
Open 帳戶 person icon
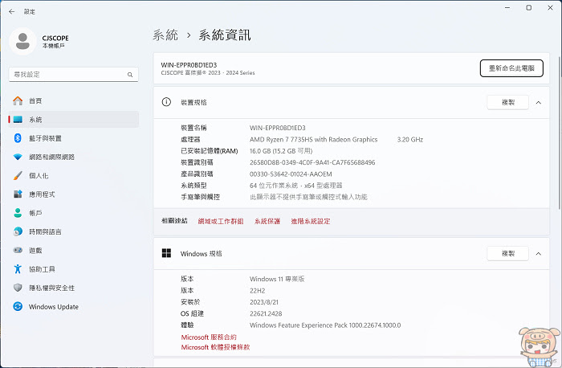[x=18, y=213]
